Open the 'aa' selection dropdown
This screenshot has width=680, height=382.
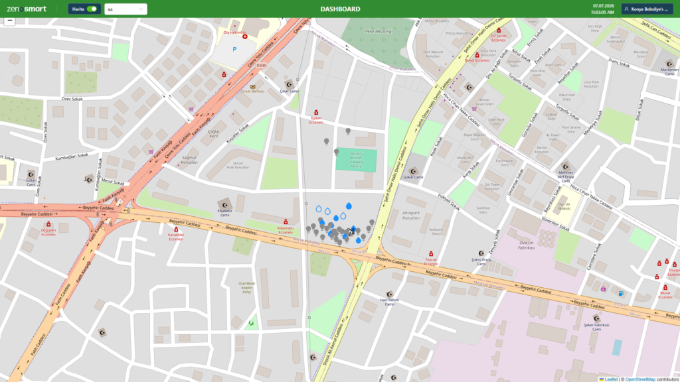point(126,9)
